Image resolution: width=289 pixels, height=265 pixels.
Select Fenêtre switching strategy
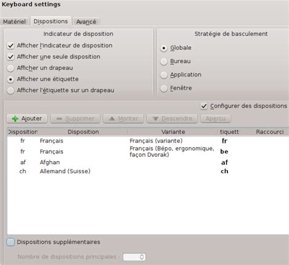click(164, 88)
